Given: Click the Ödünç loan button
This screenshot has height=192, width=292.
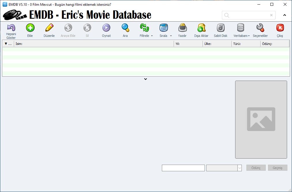Looking at the screenshot, I should 256,168.
